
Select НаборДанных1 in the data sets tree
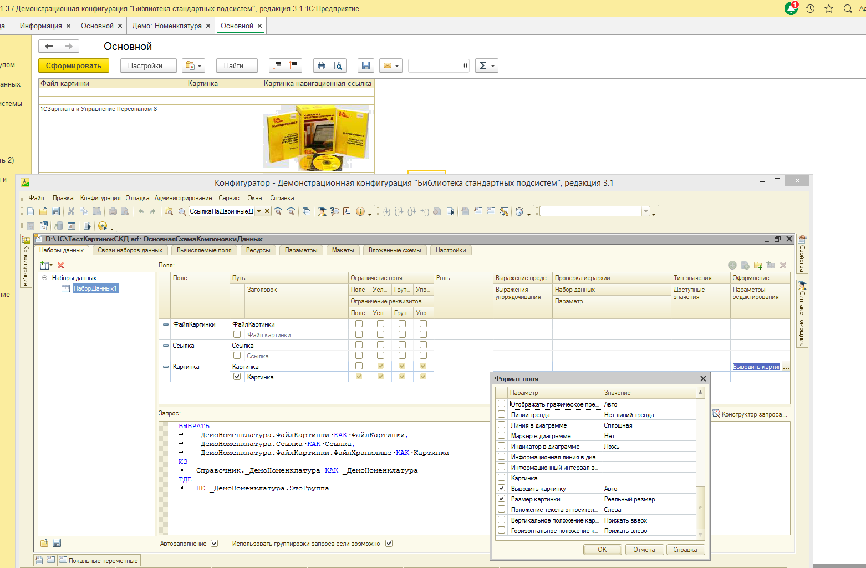(x=95, y=288)
